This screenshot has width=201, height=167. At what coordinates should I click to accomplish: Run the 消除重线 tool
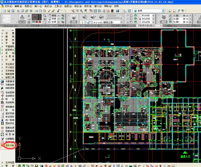[x=9, y=107]
